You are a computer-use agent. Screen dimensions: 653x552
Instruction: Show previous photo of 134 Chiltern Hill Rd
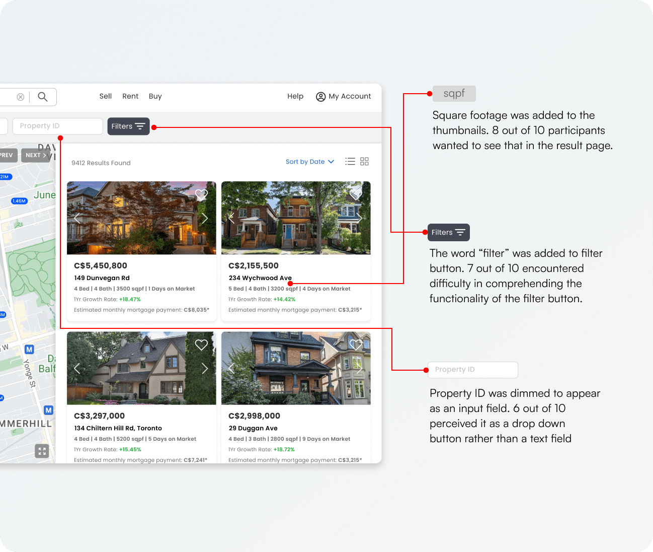click(77, 368)
